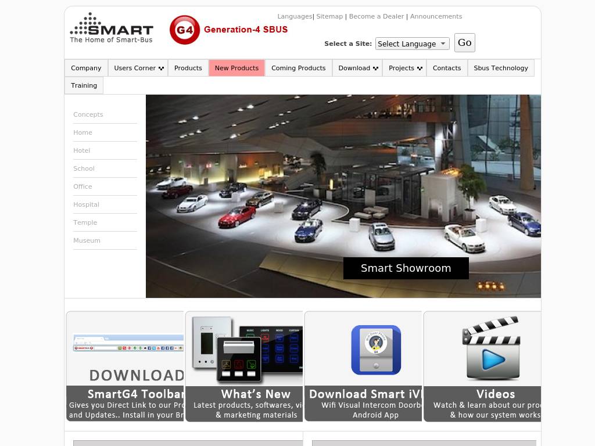Open the Sbus Technology menu item
Viewport: 595px width, 446px height.
point(500,68)
